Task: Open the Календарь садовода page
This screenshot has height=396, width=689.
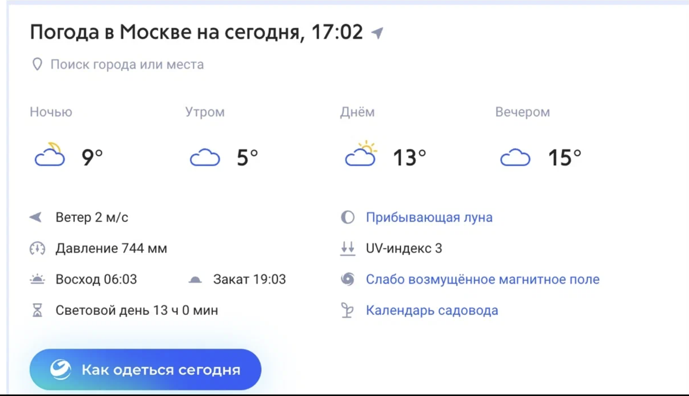Action: [x=432, y=310]
